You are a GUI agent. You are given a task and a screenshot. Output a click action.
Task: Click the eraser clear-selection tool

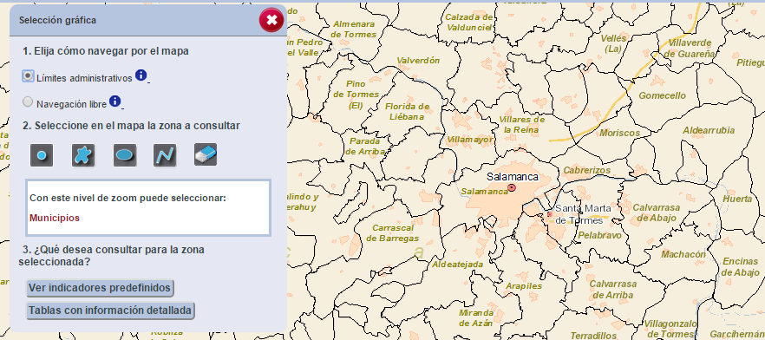click(x=206, y=154)
